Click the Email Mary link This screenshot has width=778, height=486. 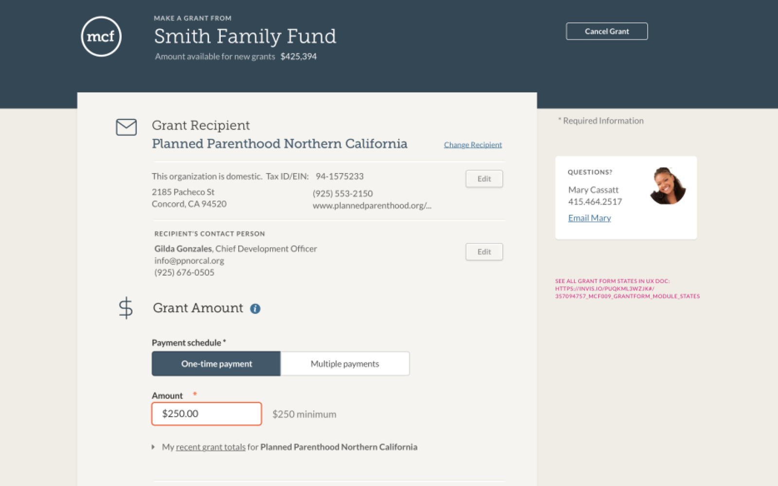(589, 218)
